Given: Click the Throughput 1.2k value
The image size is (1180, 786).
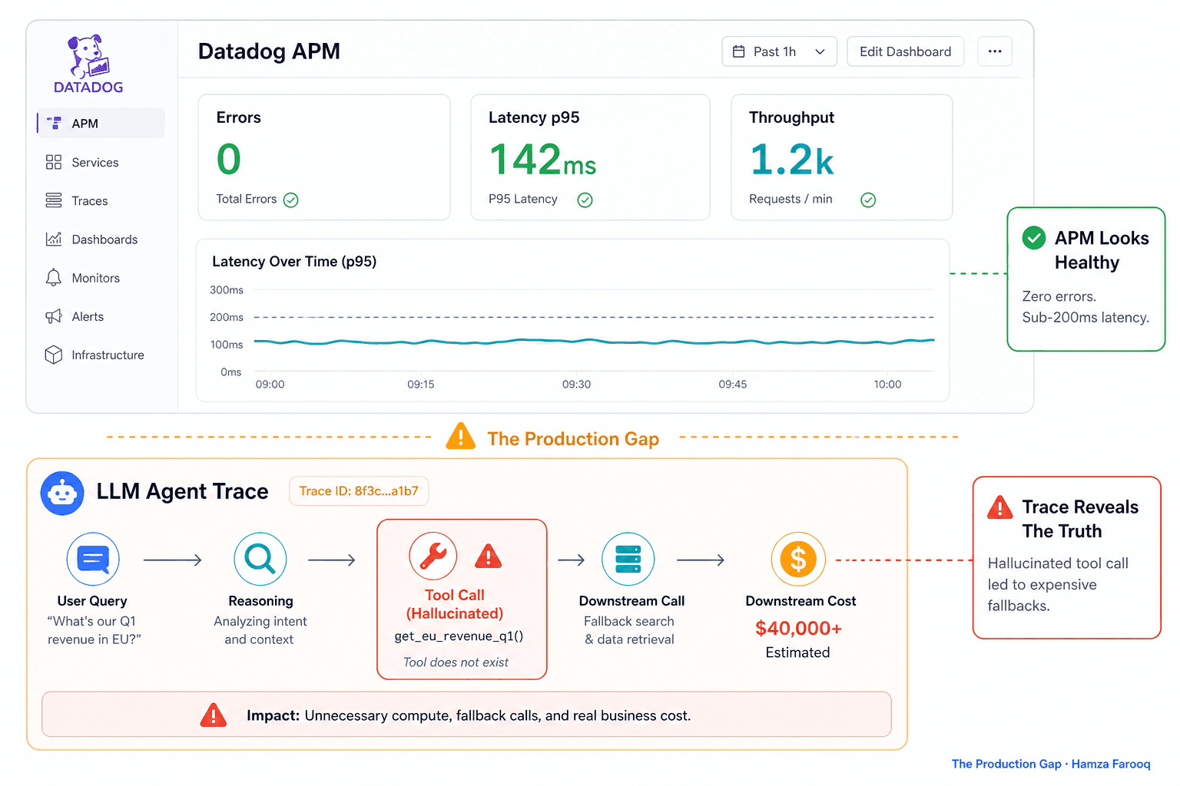Looking at the screenshot, I should (x=791, y=160).
